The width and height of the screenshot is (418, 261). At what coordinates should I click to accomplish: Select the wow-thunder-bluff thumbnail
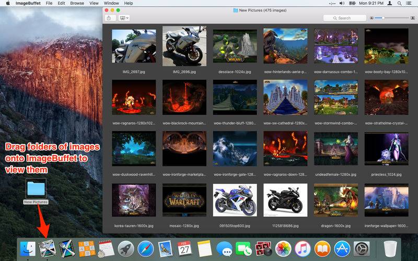235,98
